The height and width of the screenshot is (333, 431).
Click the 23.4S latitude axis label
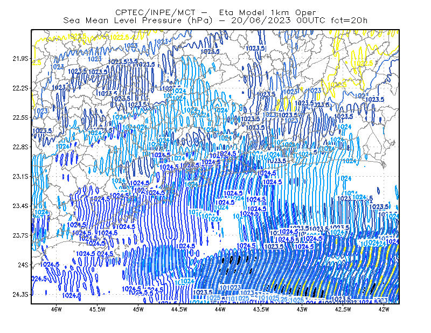[x=20, y=206]
